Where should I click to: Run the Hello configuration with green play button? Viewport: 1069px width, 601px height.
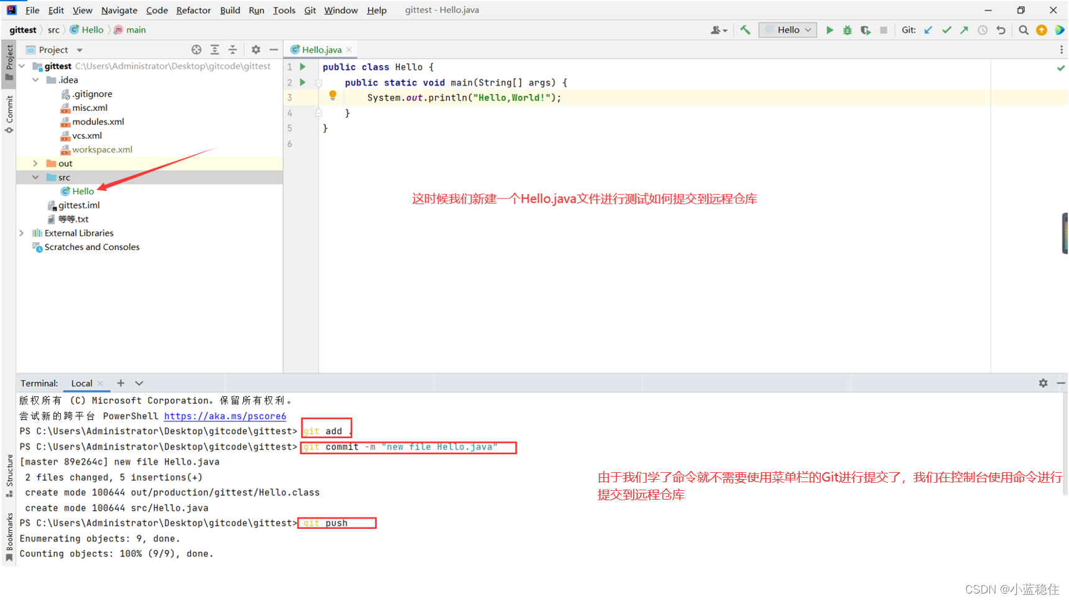tap(830, 30)
